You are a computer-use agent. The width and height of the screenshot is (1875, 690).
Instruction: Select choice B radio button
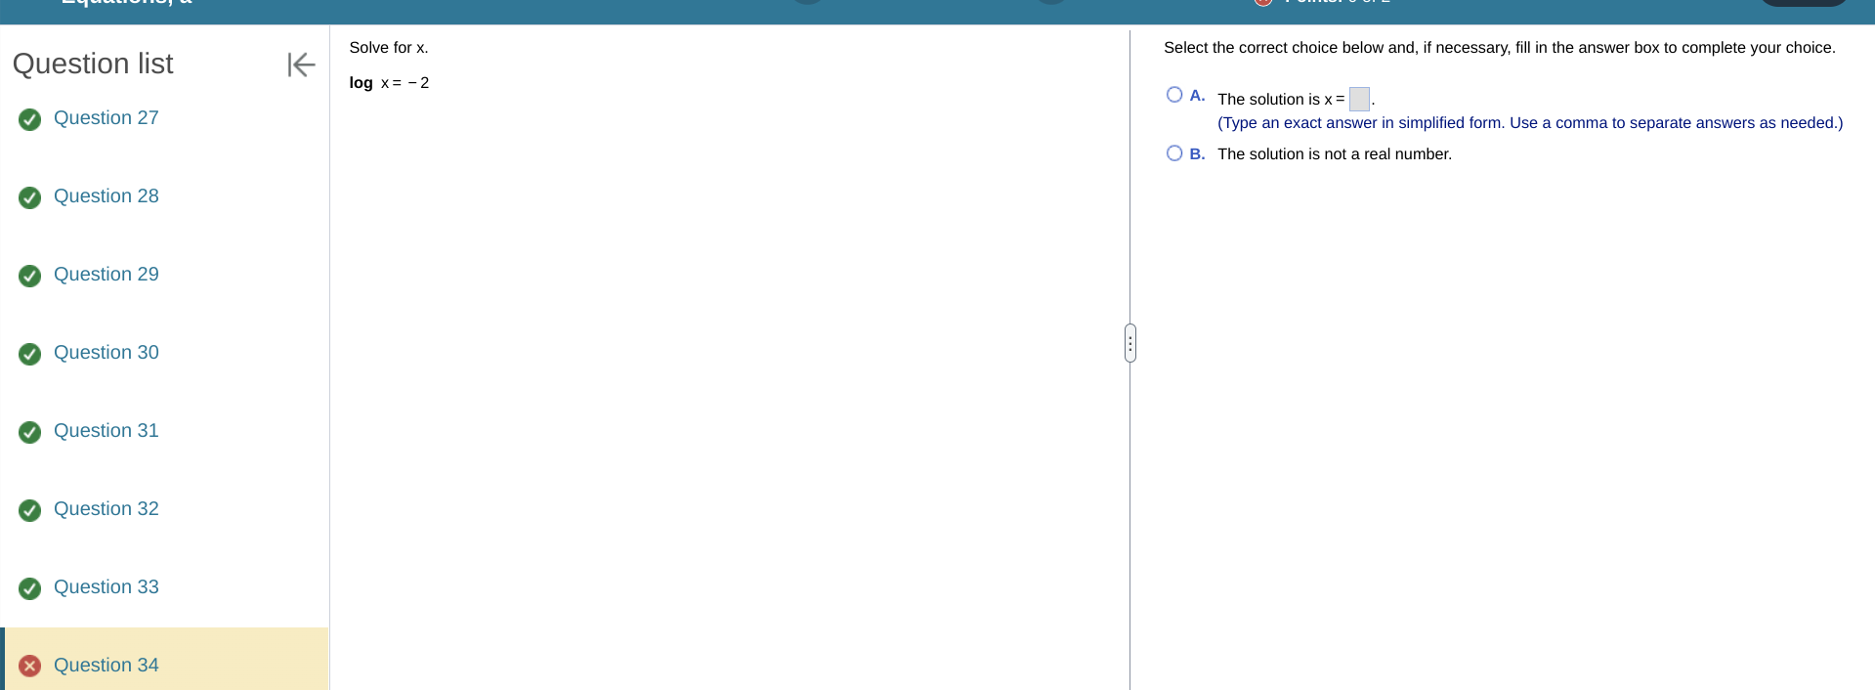(1174, 153)
